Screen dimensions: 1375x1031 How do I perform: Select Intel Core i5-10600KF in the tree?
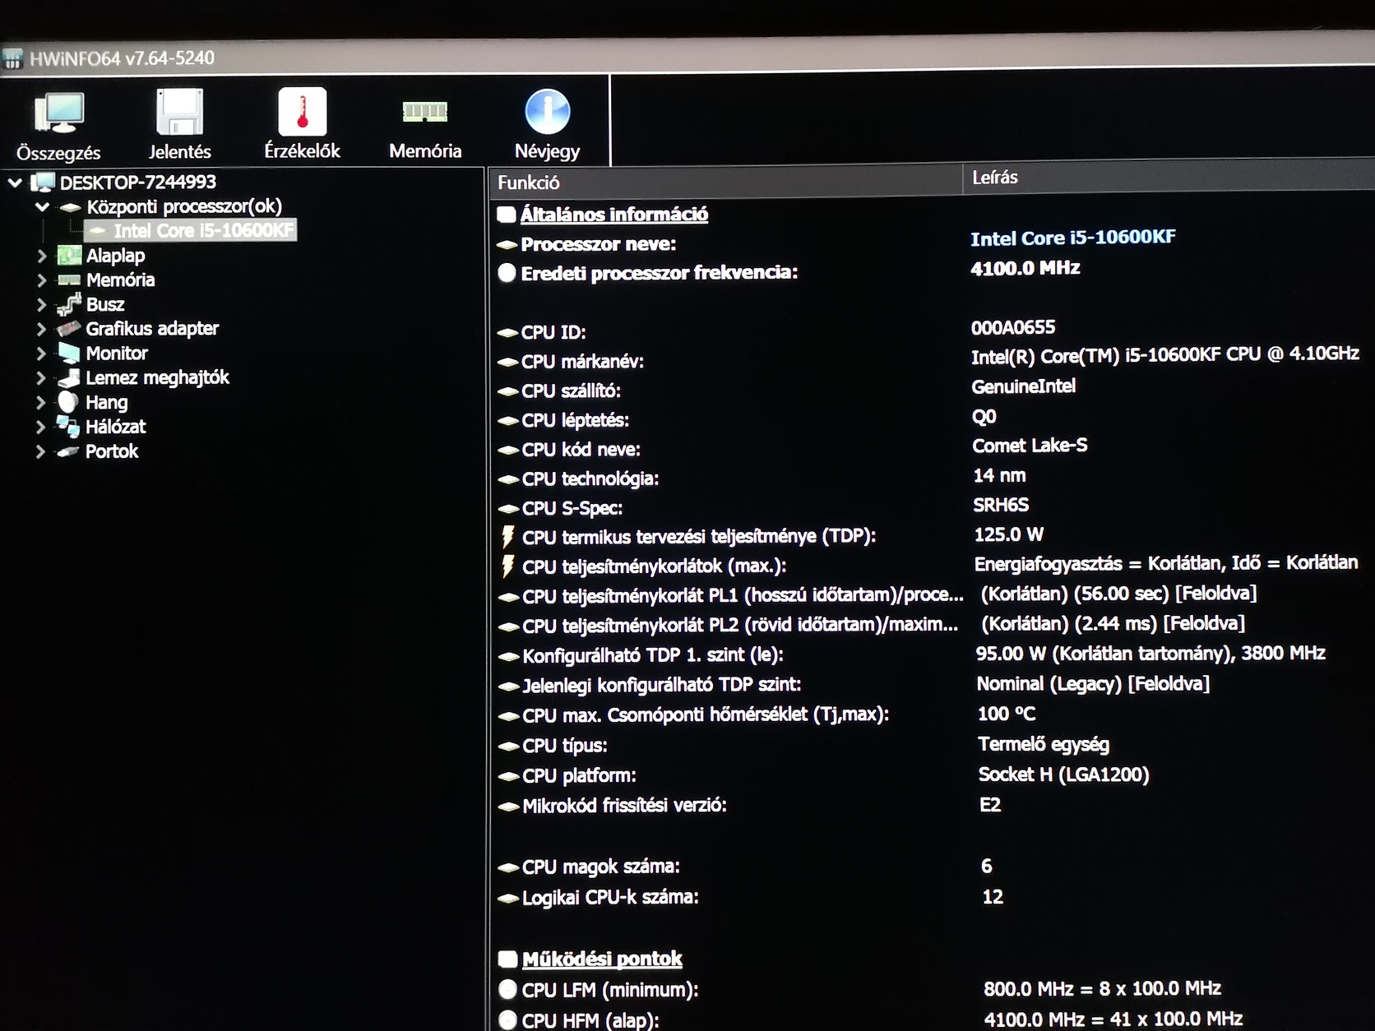pyautogui.click(x=203, y=231)
